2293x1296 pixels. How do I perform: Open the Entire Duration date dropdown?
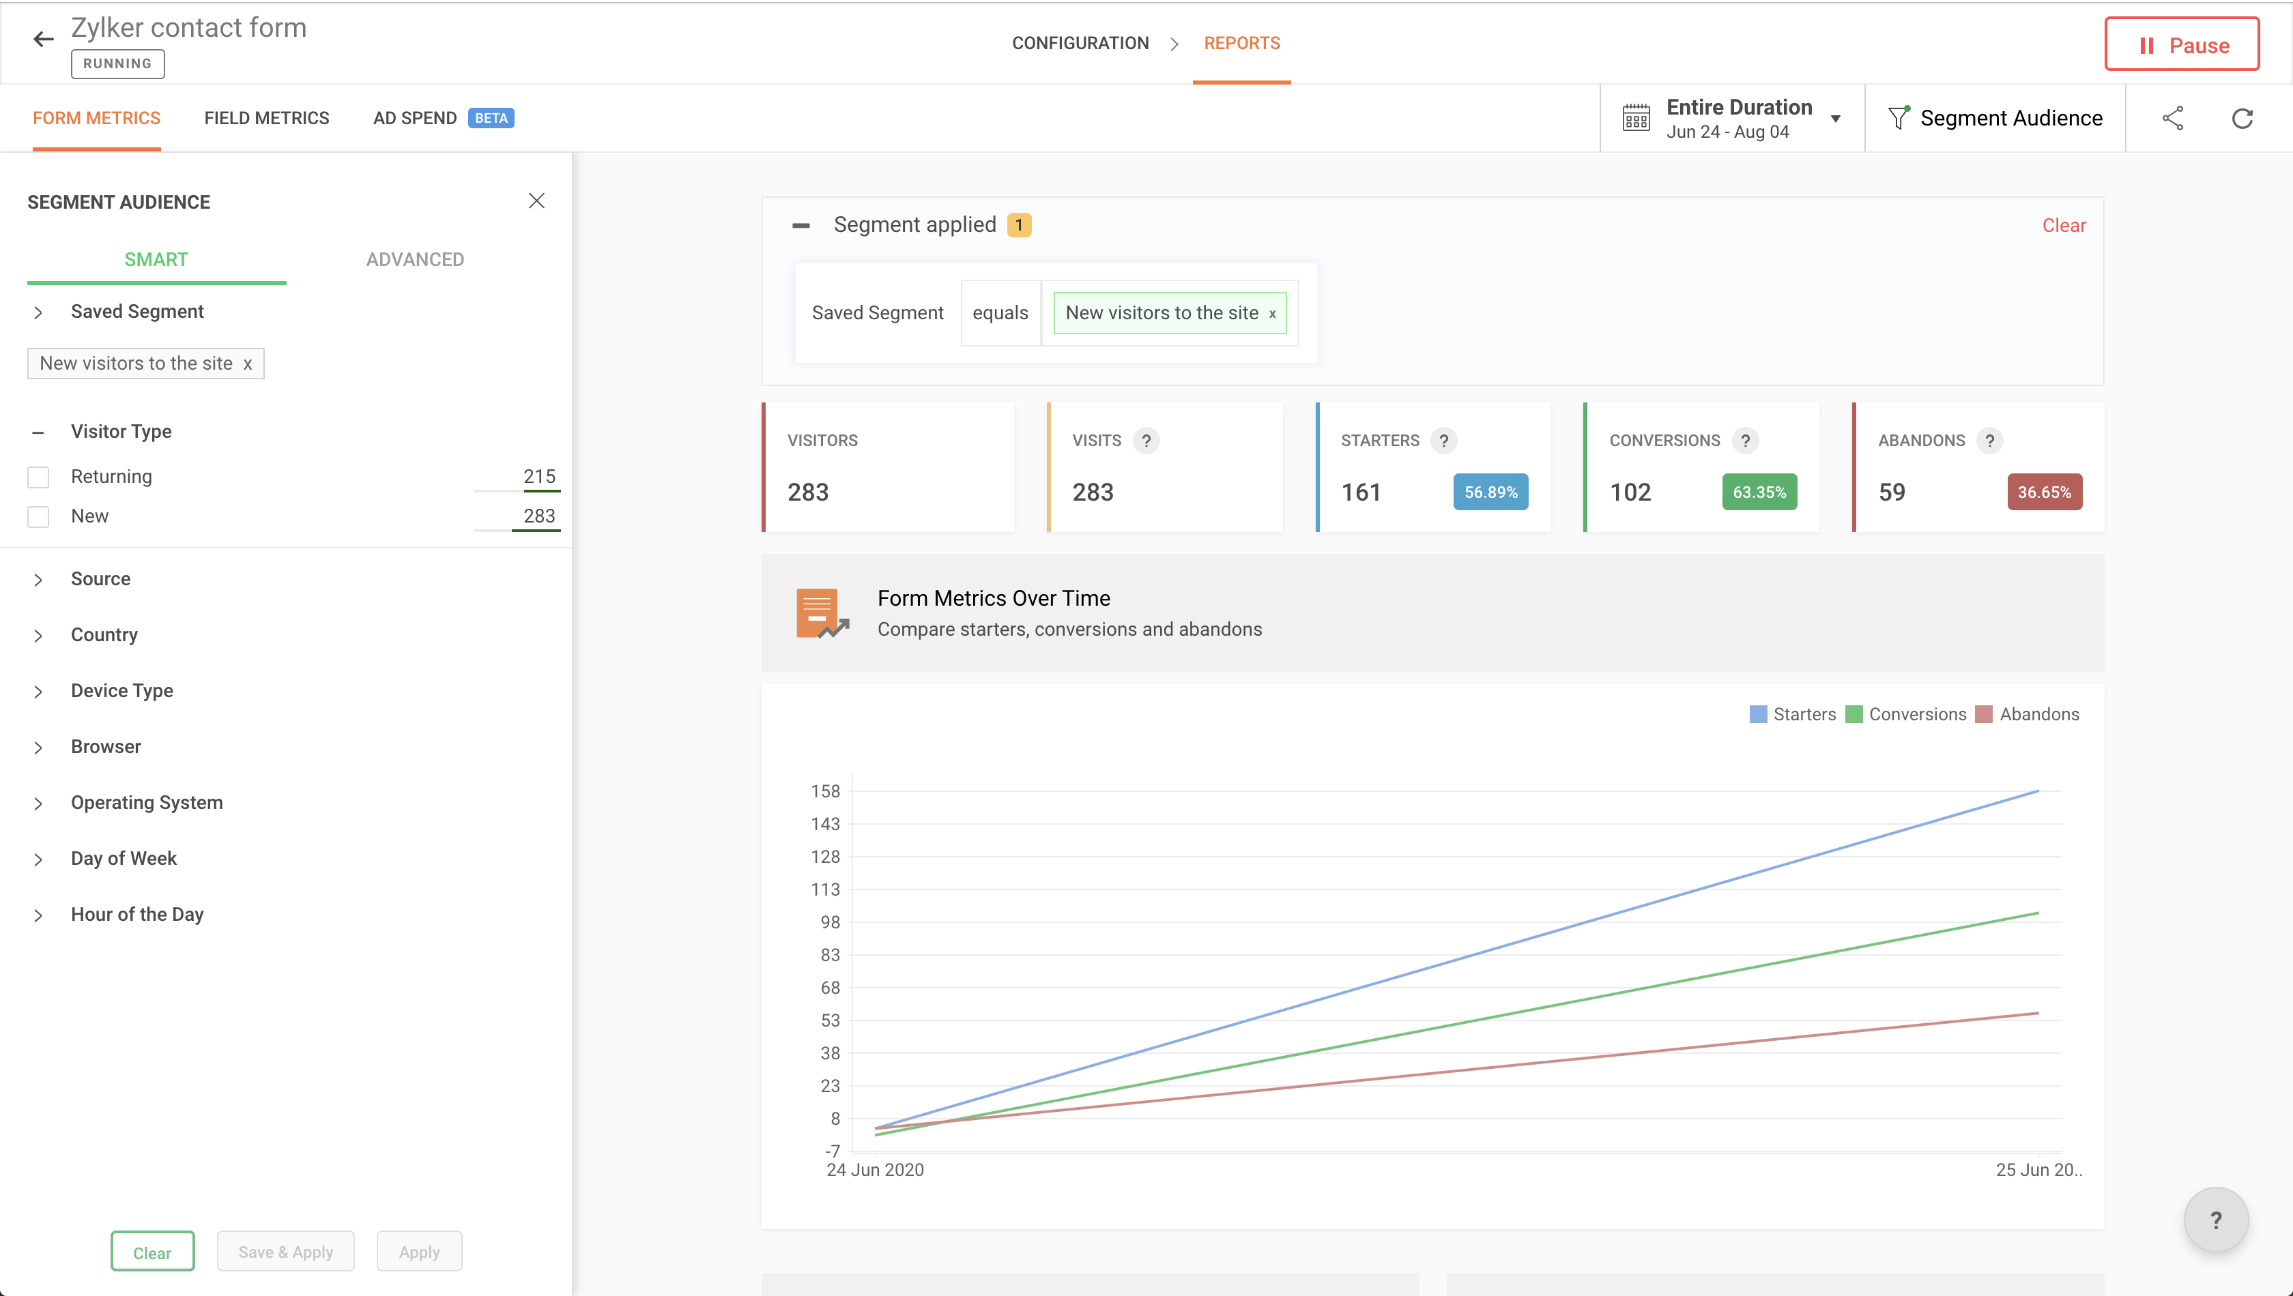(1835, 119)
